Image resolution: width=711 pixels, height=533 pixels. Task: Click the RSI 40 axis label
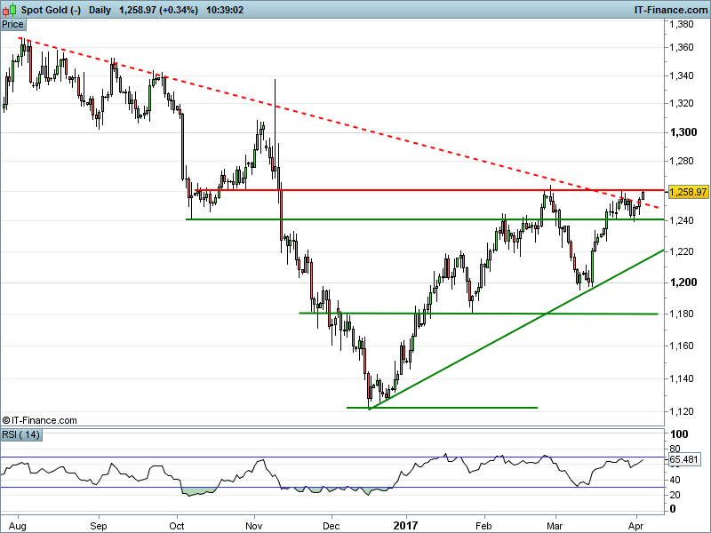tap(675, 480)
